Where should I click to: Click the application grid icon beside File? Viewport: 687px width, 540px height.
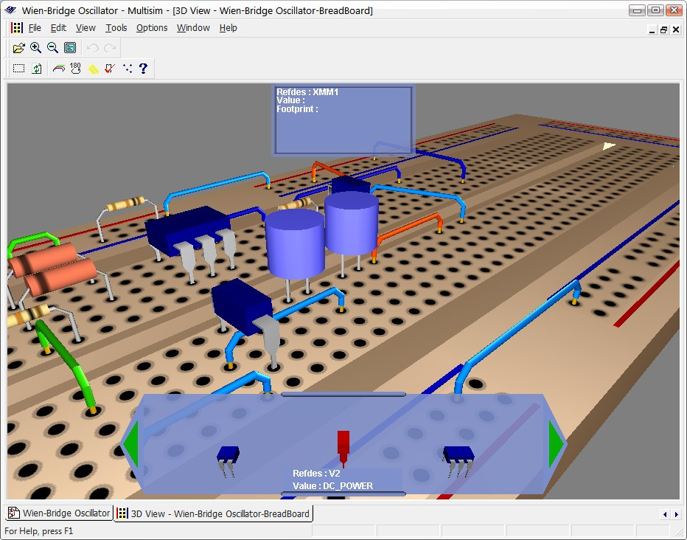17,28
